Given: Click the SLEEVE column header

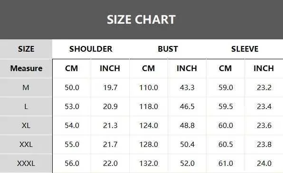Looking at the screenshot, I should point(245,49).
